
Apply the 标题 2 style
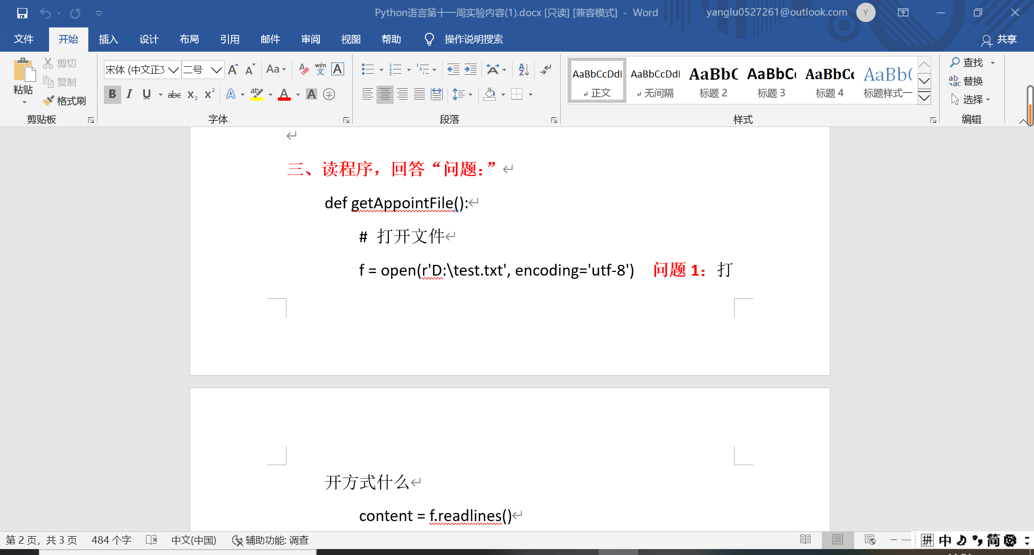pyautogui.click(x=713, y=81)
